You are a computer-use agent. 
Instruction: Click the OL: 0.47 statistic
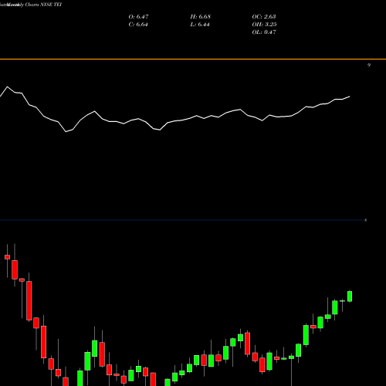tap(264, 32)
